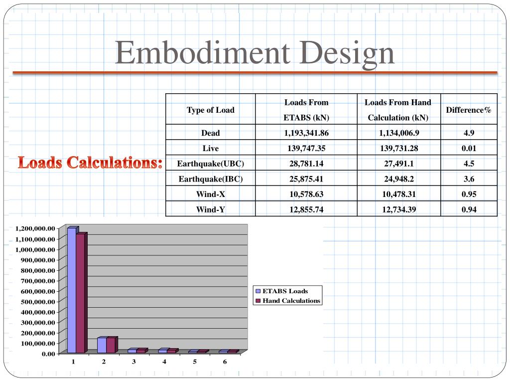Viewport: 510px width, 383px height.
Task: Click the 0.00 axis label
Action: tap(48, 354)
